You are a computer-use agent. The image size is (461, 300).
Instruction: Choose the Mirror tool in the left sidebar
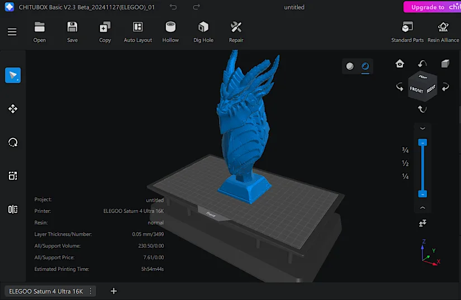(x=13, y=209)
